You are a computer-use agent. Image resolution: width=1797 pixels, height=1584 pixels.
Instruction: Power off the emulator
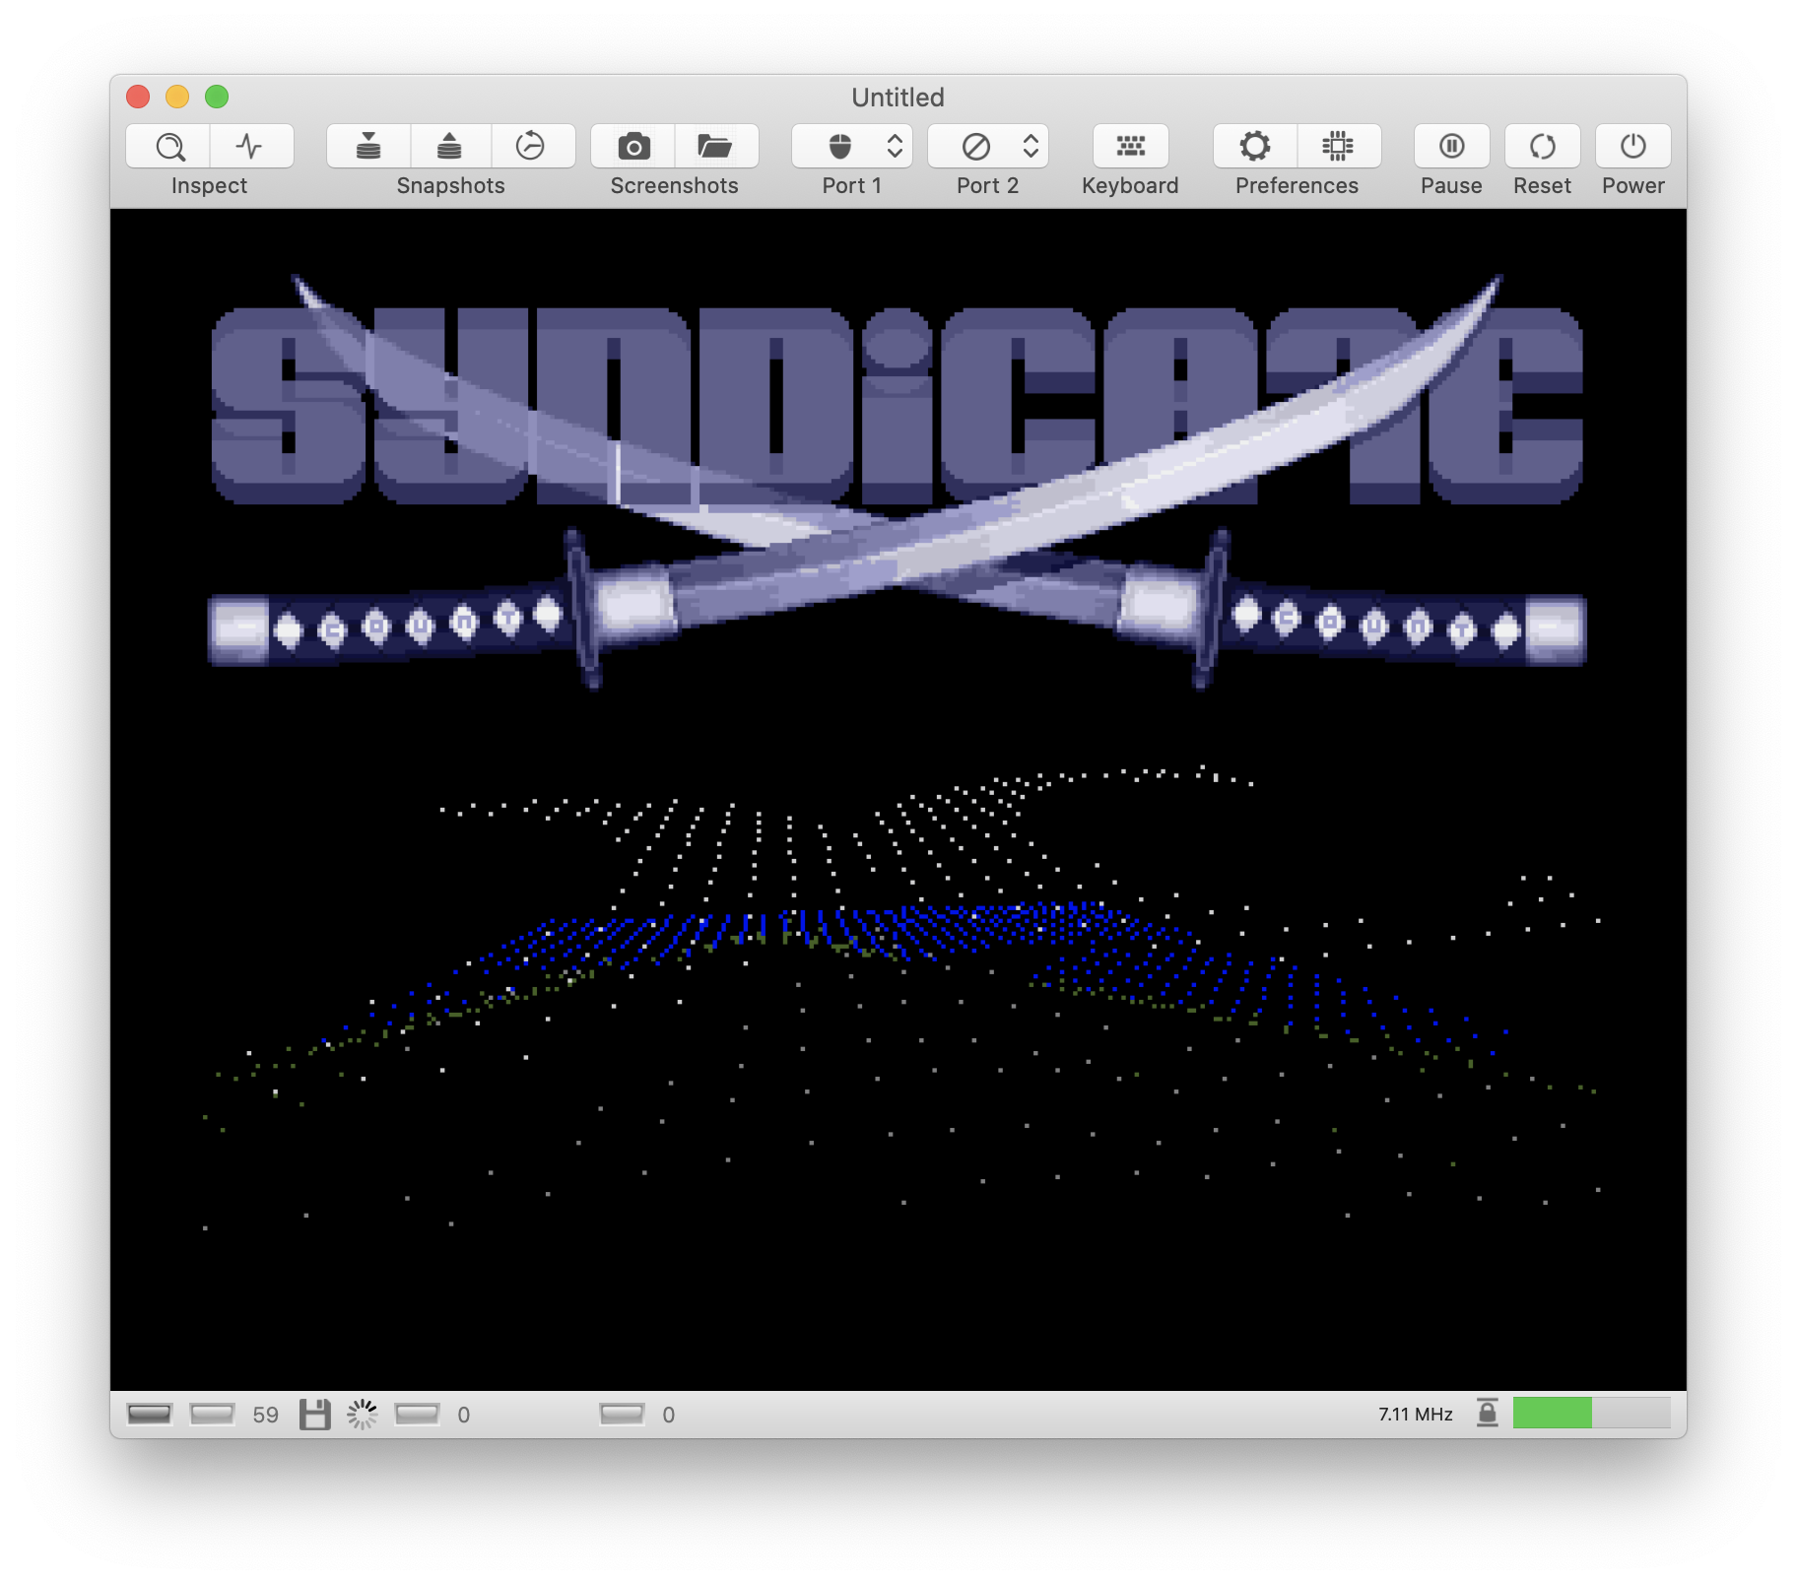point(1633,147)
